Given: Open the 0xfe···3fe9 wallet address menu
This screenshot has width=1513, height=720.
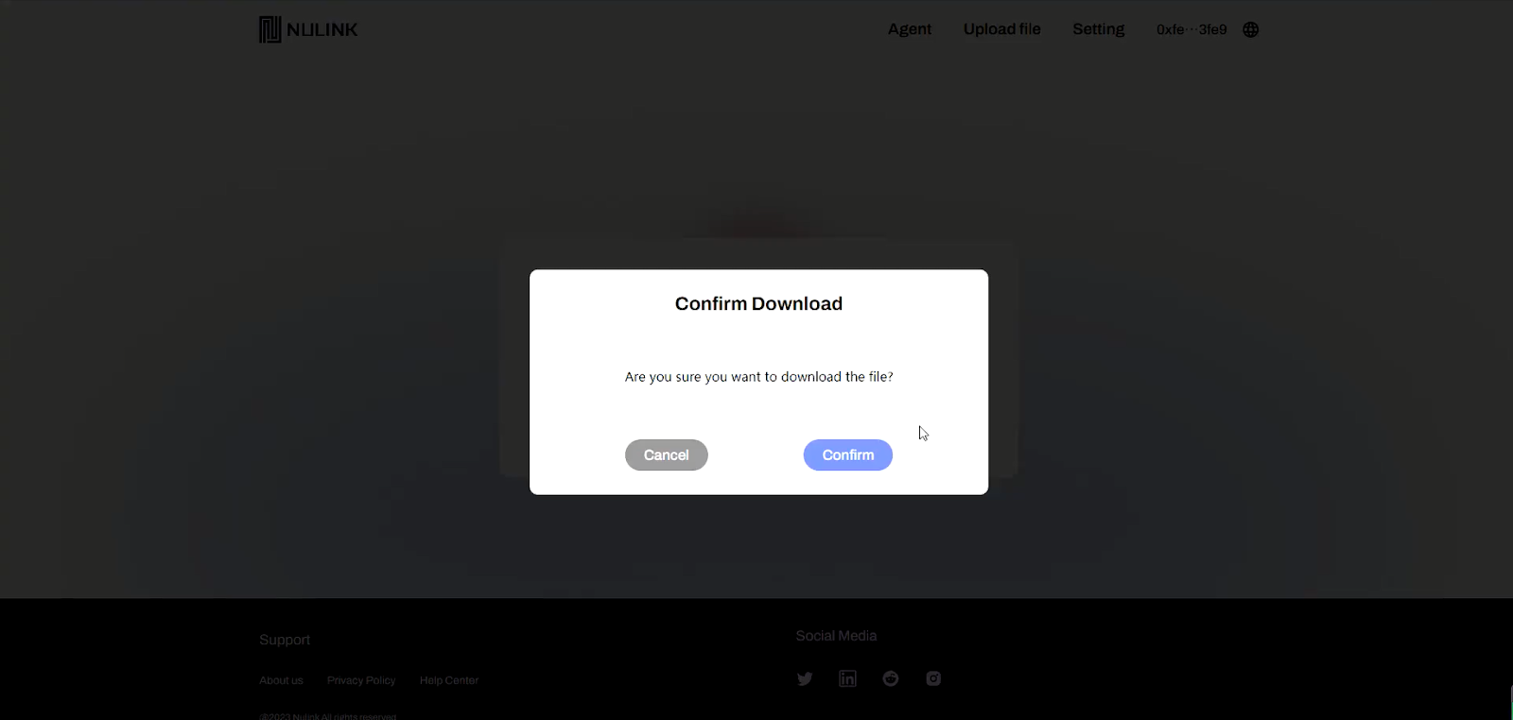Looking at the screenshot, I should click(x=1191, y=29).
